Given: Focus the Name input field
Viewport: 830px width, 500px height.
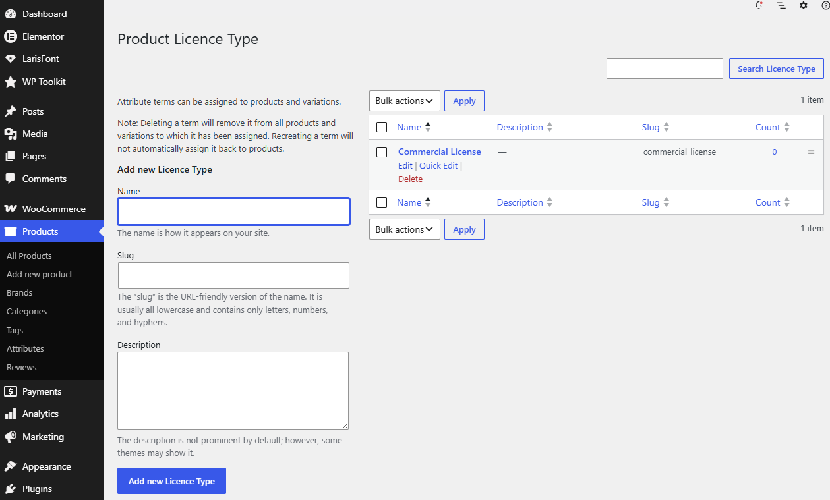Looking at the screenshot, I should pos(233,211).
